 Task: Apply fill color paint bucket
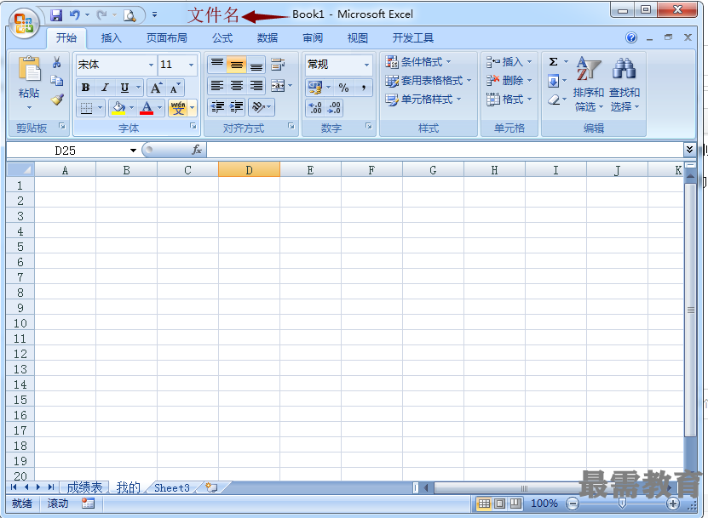pyautogui.click(x=118, y=108)
